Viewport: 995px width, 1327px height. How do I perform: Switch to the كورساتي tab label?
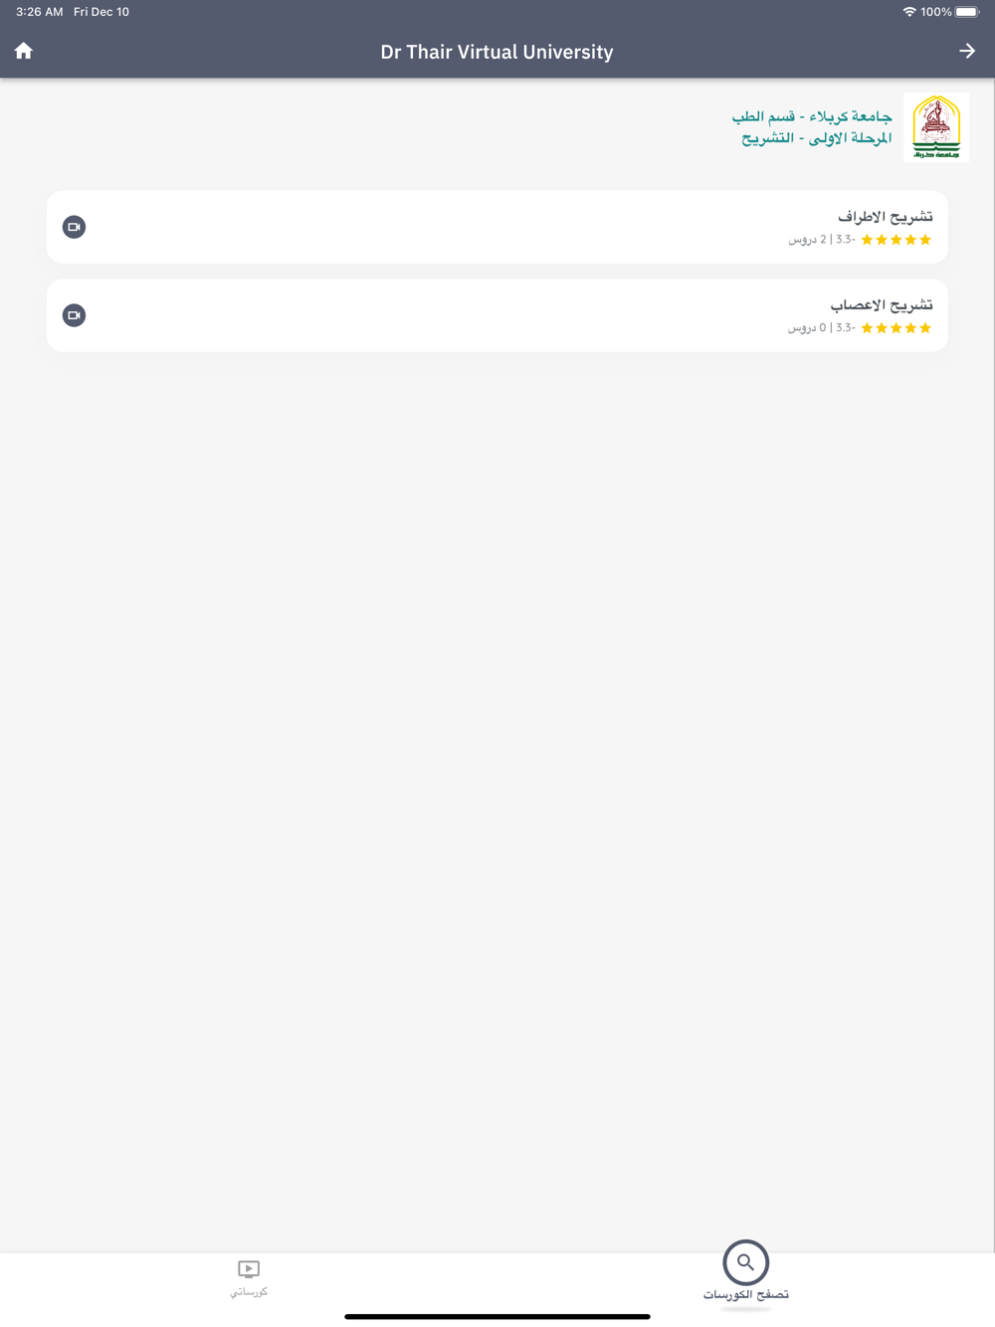(x=249, y=1292)
